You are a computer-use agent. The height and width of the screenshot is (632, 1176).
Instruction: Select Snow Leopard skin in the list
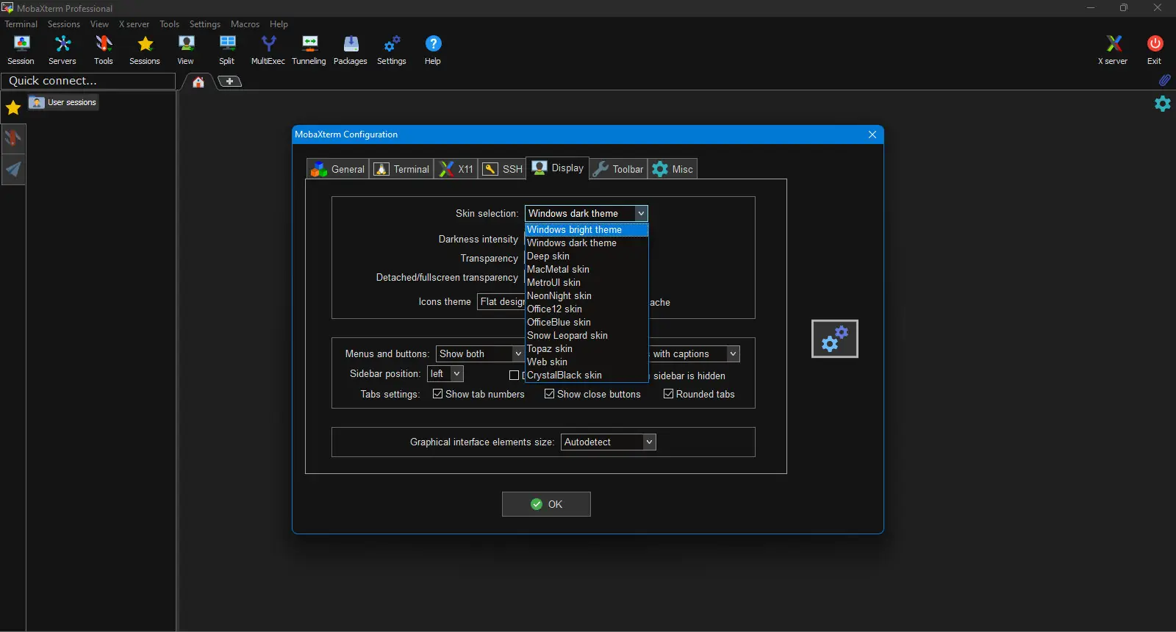coord(587,336)
